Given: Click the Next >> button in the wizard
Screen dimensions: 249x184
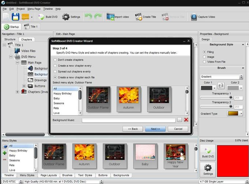Looking at the screenshot, I should [155, 129].
